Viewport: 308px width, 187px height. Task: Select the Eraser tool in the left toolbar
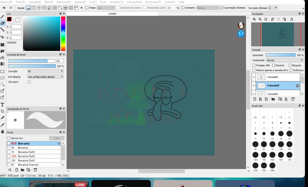[2, 23]
